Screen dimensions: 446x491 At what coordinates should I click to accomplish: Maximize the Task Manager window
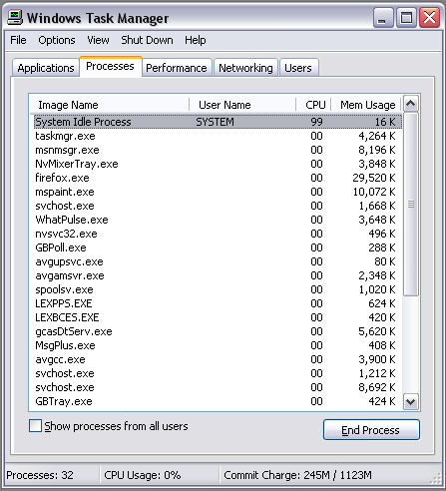click(x=406, y=17)
